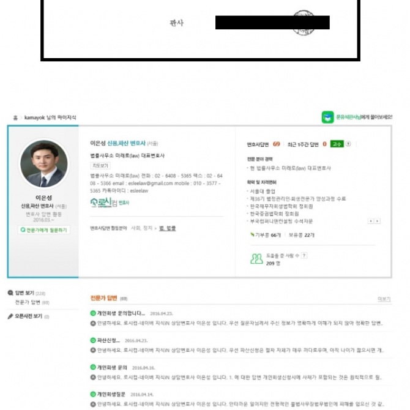
Task: Select 오픈사전 보기 in the sidebar
Action: point(28,316)
